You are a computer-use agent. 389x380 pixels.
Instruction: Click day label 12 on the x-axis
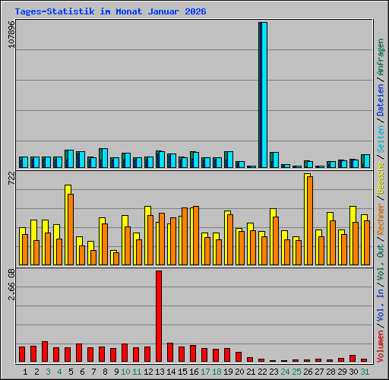pos(148,372)
